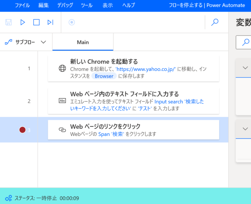Click the Browser variable chip

(x=104, y=76)
